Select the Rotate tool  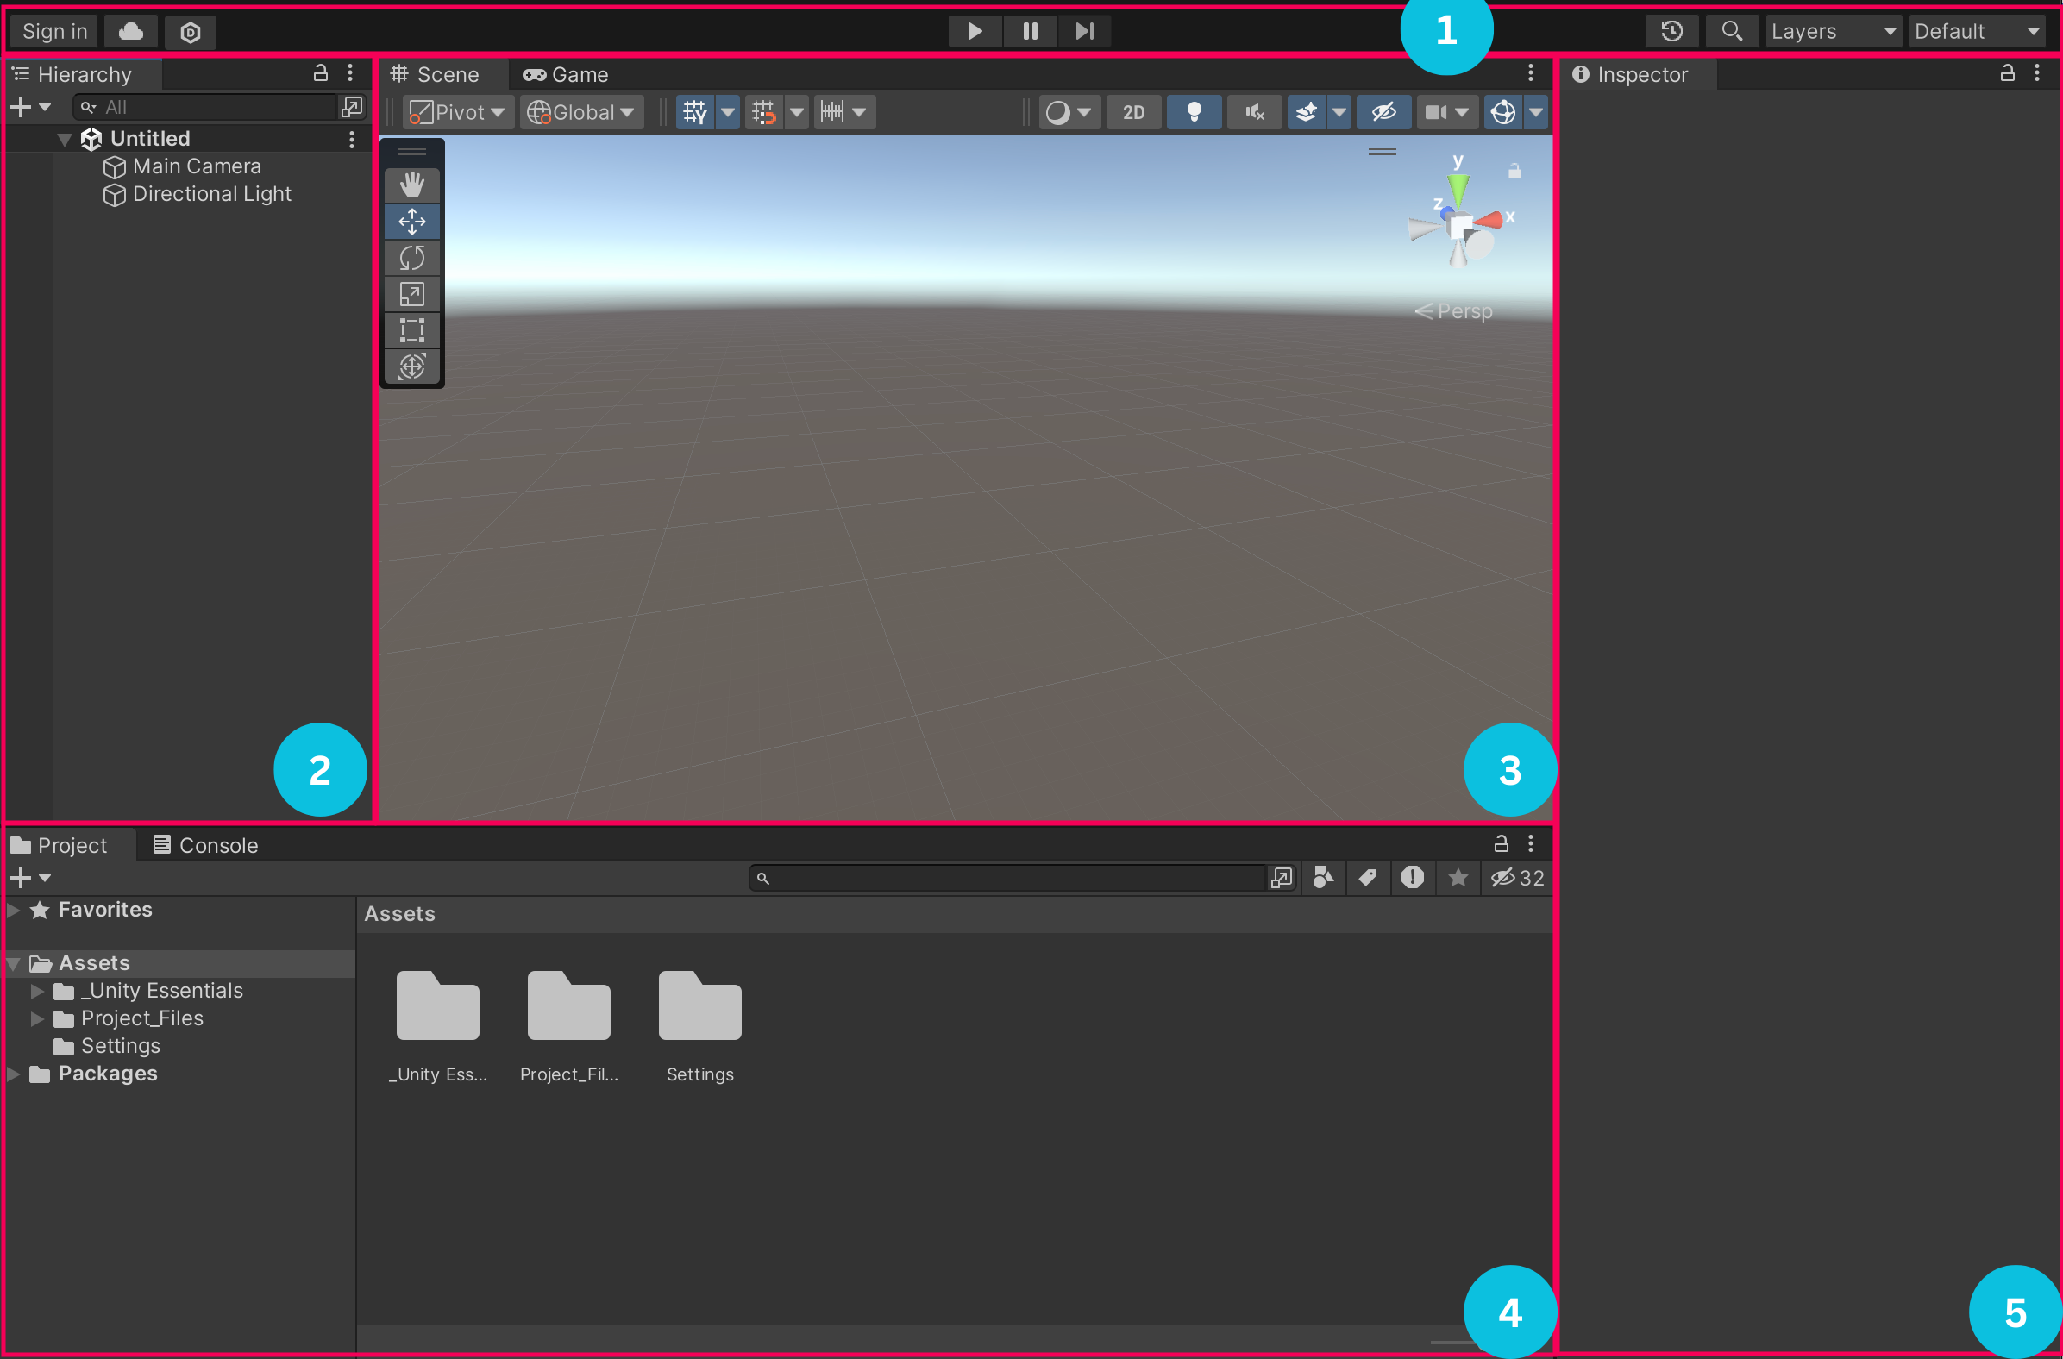(x=411, y=258)
